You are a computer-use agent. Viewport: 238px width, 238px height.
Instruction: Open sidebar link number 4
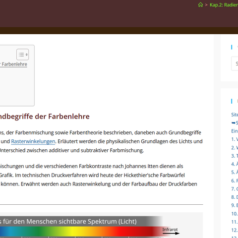click(235, 164)
